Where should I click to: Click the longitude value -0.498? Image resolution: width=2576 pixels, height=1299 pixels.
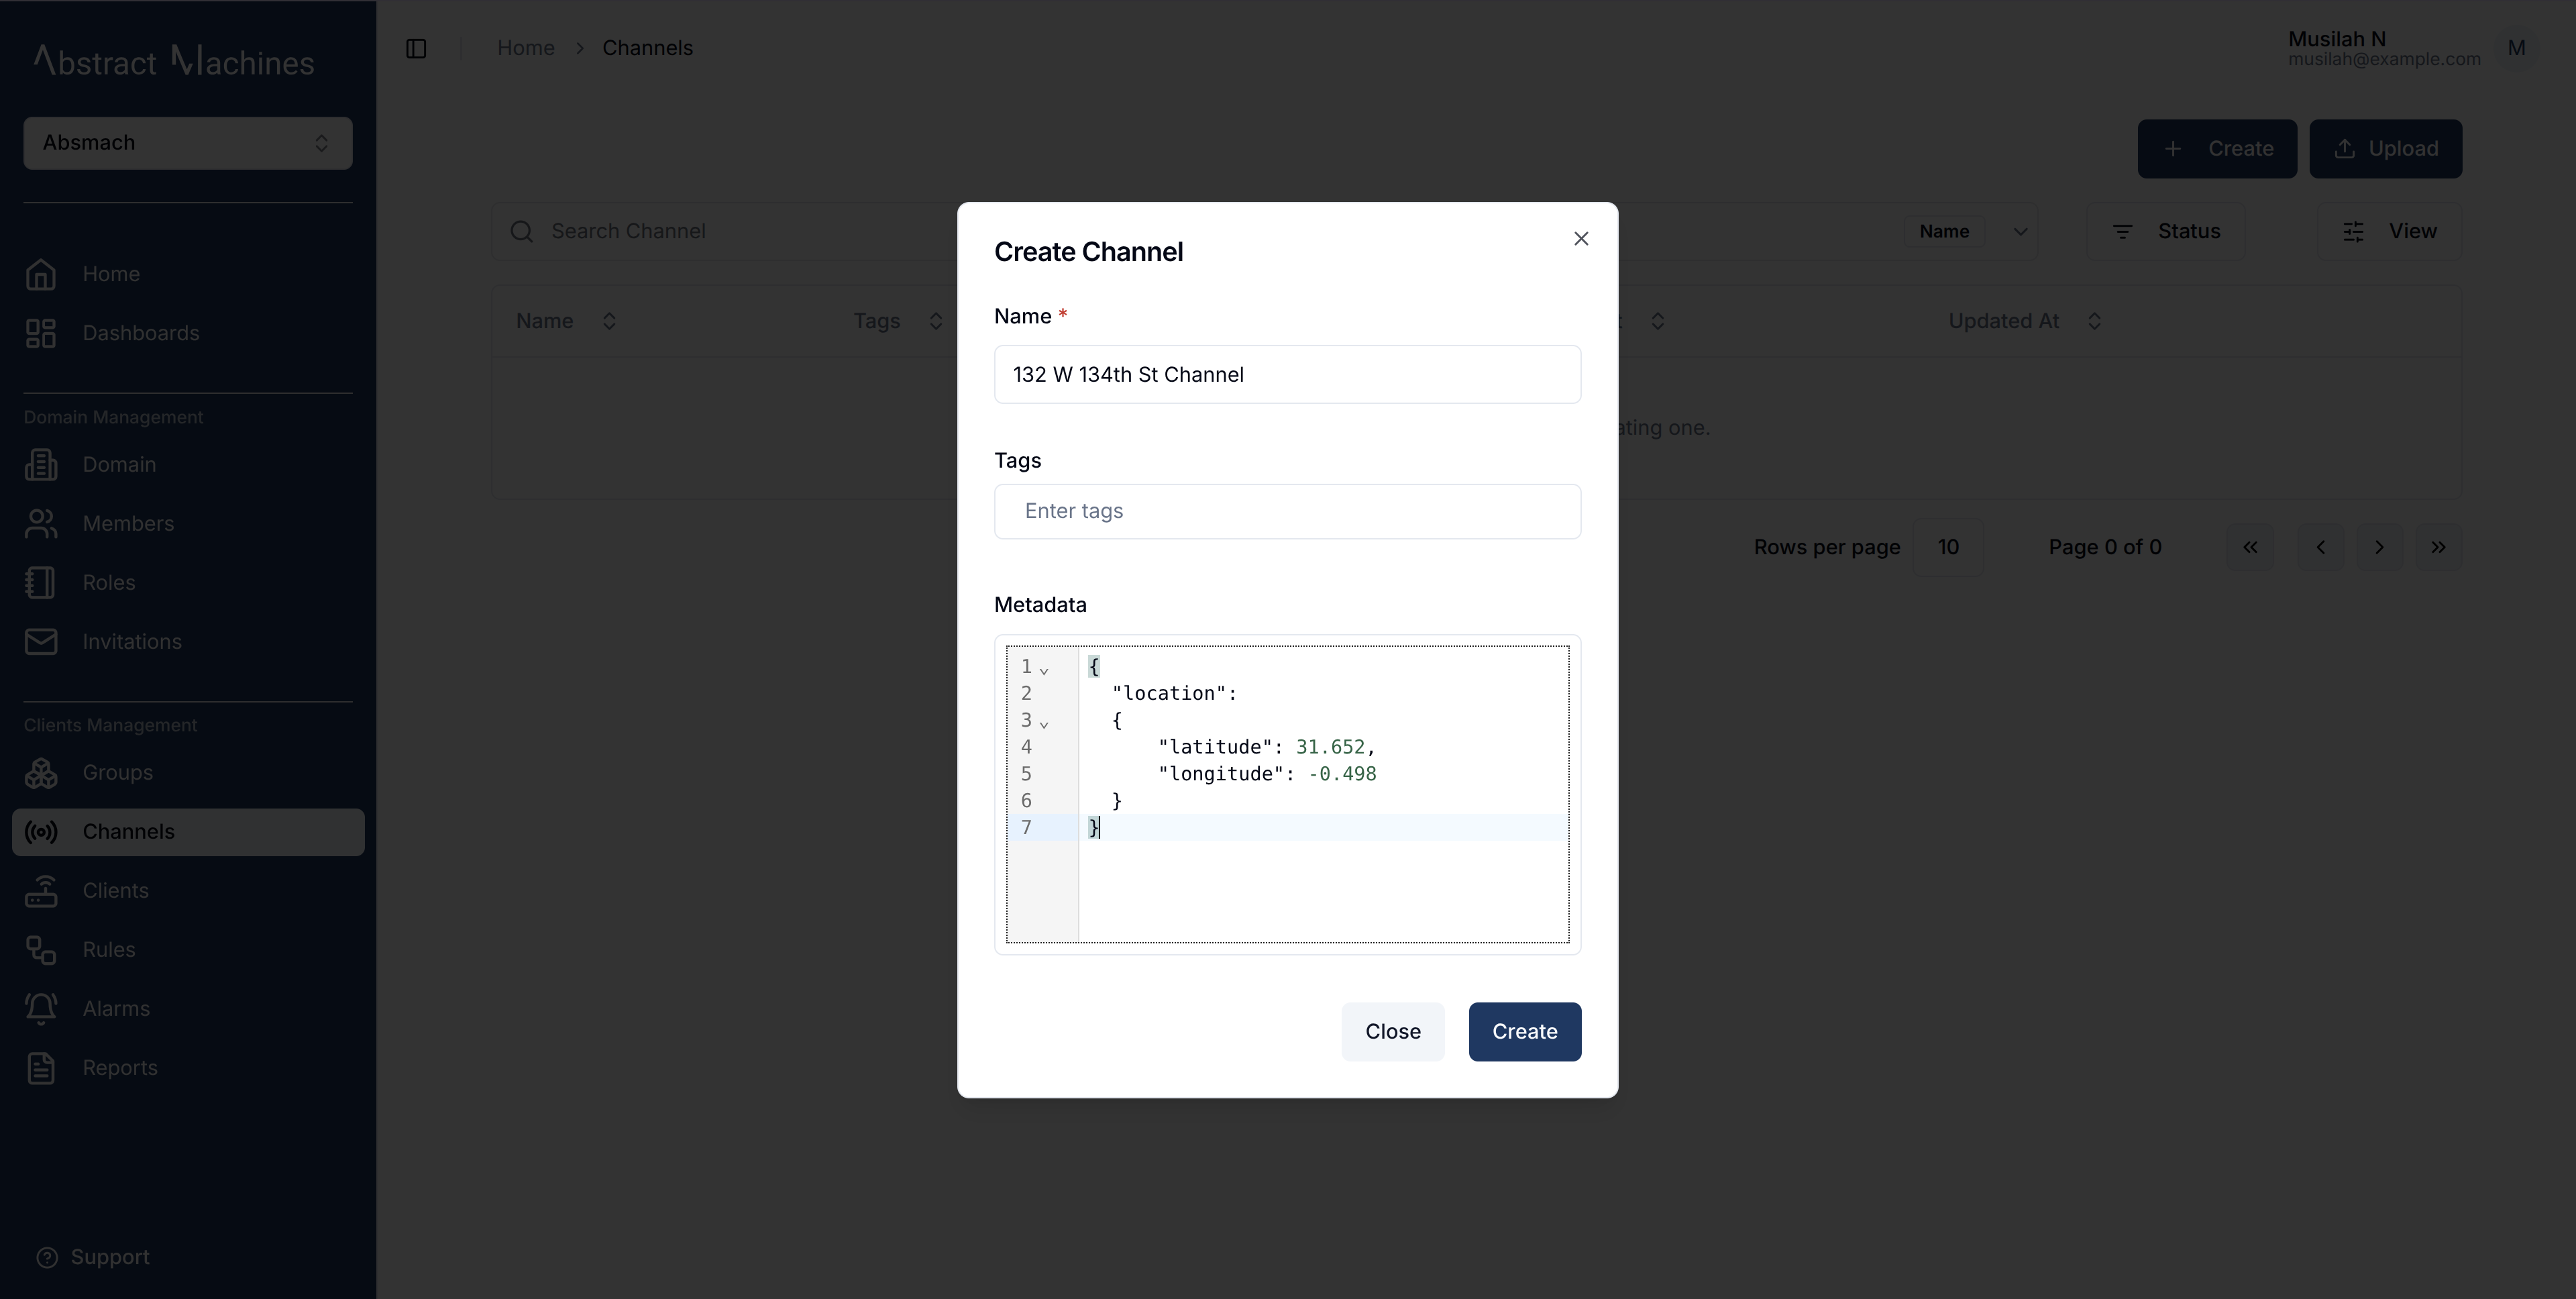pyautogui.click(x=1342, y=774)
